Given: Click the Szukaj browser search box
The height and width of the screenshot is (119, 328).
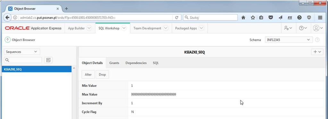Looking at the screenshot, I should (x=210, y=18).
